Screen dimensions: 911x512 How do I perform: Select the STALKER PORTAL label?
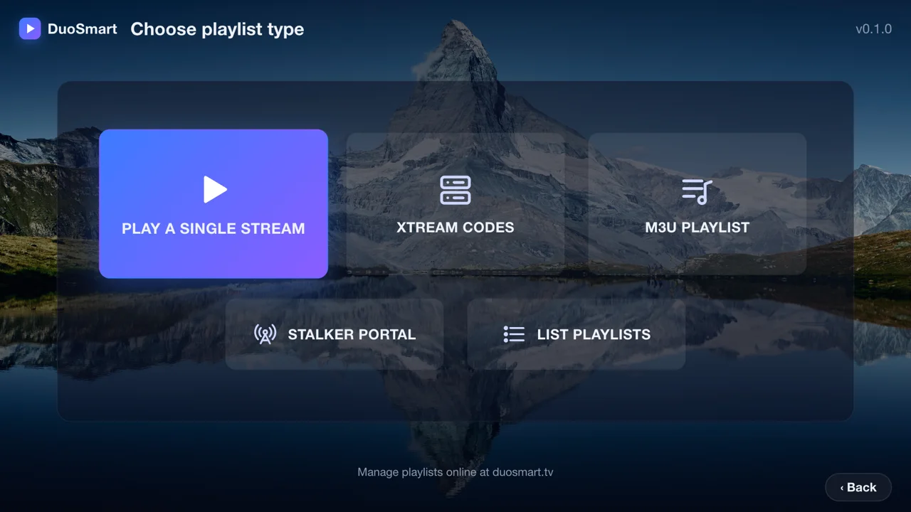(x=352, y=334)
